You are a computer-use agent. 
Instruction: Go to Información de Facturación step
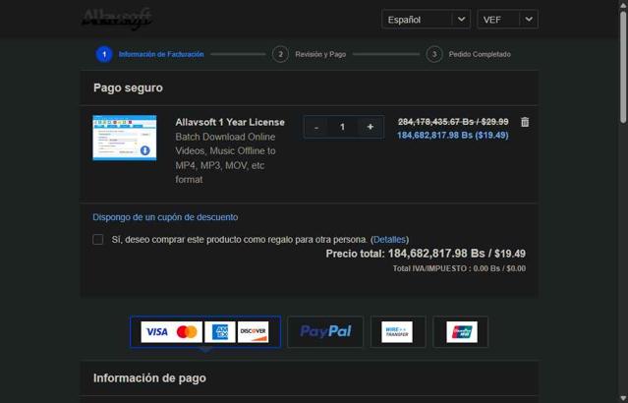[161, 54]
